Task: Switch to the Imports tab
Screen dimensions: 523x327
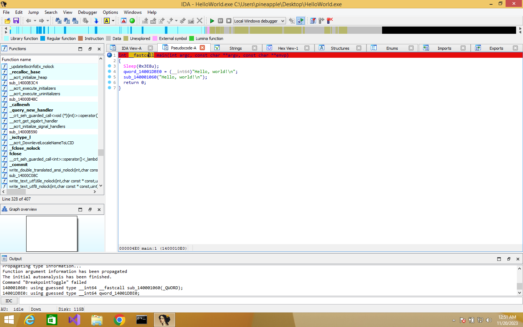Action: tap(444, 48)
